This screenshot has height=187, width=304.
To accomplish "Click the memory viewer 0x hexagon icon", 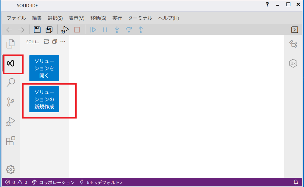I will (293, 63).
